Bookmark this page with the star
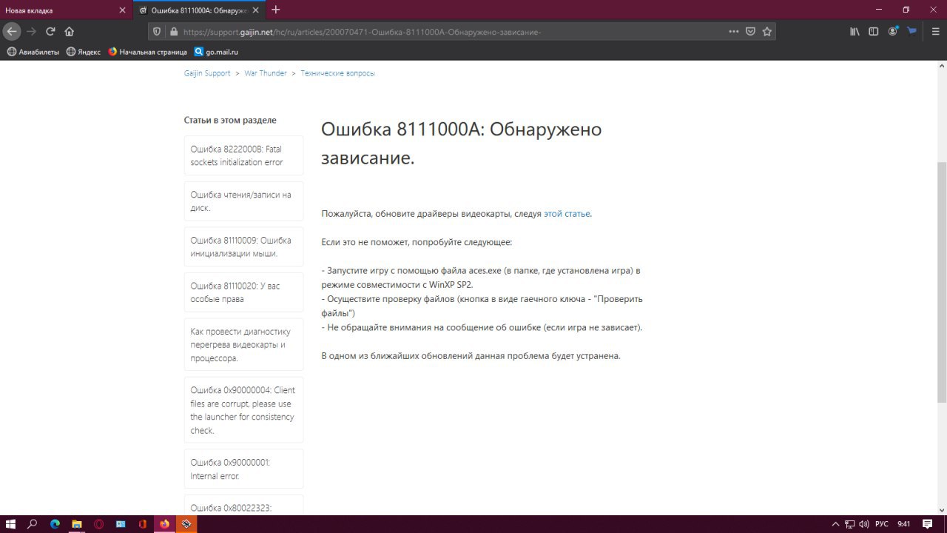The height and width of the screenshot is (533, 947). tap(767, 32)
